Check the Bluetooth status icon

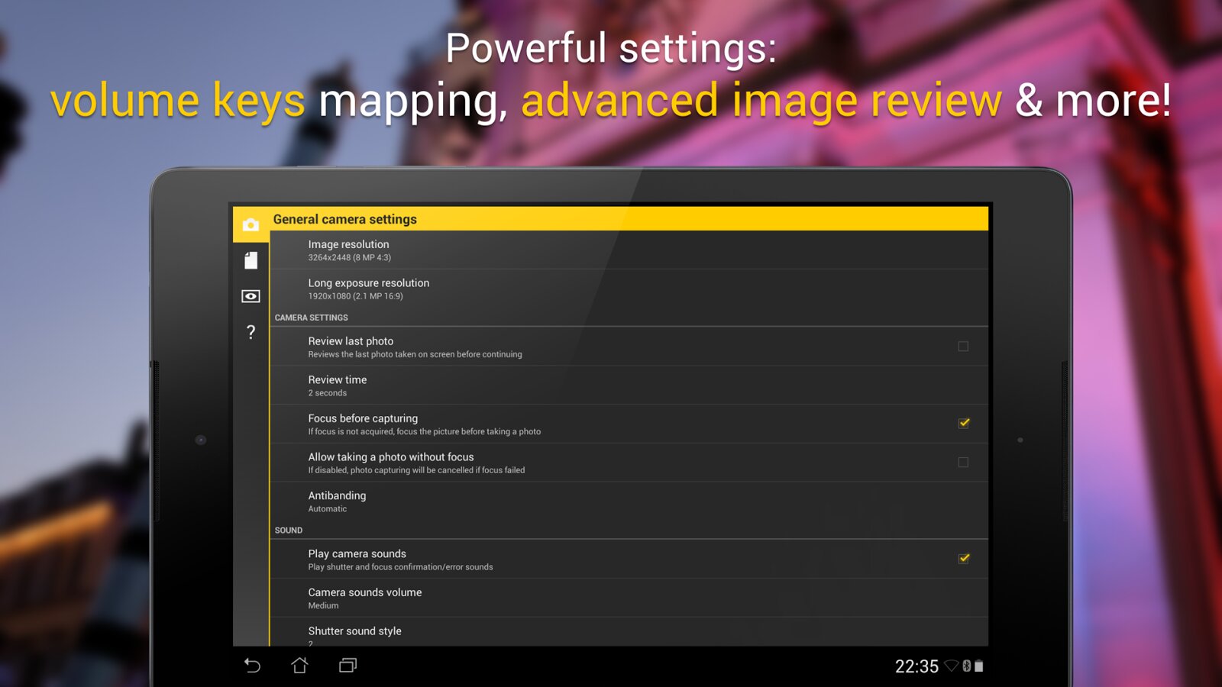[x=966, y=666]
